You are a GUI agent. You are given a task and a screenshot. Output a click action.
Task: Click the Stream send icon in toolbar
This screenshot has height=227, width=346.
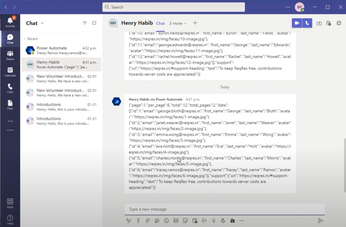pos(204,220)
